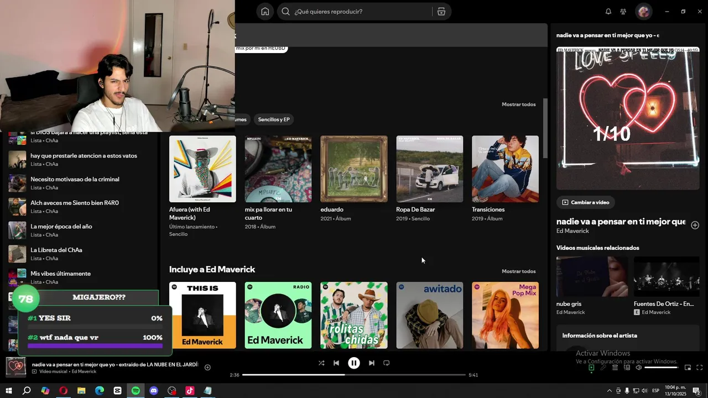The image size is (708, 398).
Task: Skip to the next track
Action: 372,363
